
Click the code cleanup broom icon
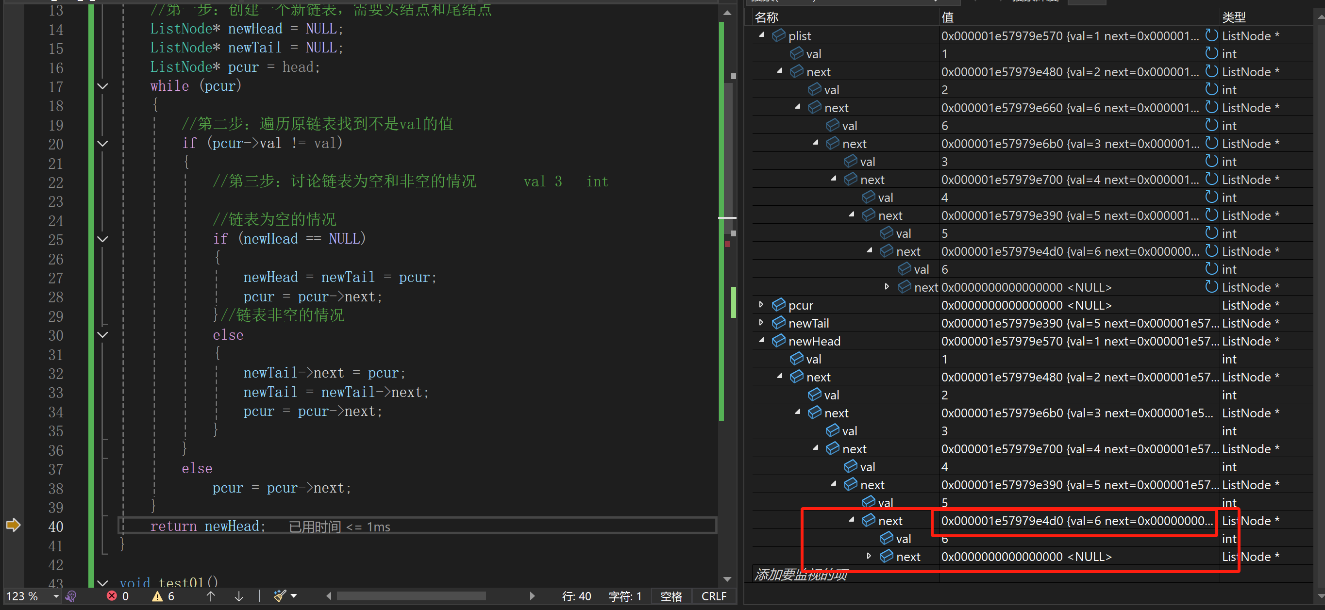point(279,596)
